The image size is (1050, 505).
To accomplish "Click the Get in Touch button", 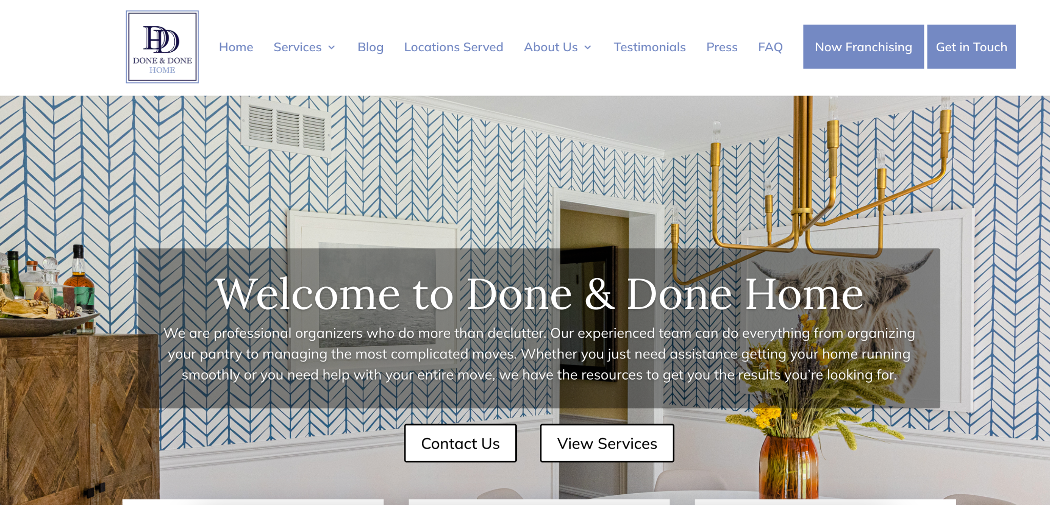I will pyautogui.click(x=972, y=47).
